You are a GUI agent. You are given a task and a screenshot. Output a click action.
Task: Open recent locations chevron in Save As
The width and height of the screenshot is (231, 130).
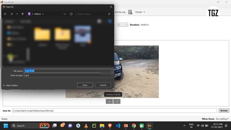point(17,14)
